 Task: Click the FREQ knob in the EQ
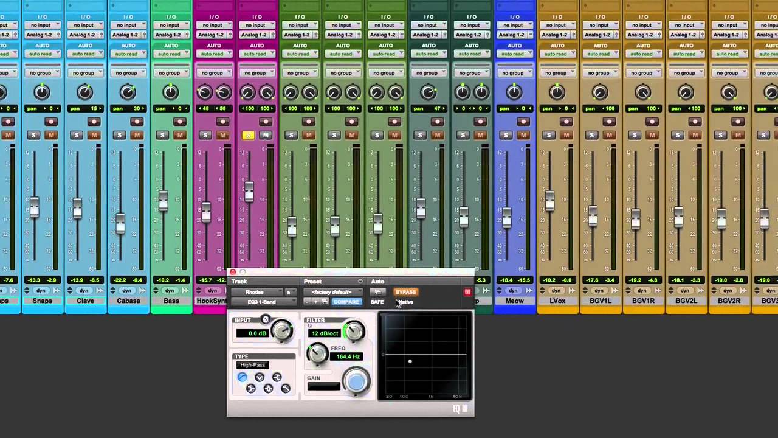click(x=317, y=353)
